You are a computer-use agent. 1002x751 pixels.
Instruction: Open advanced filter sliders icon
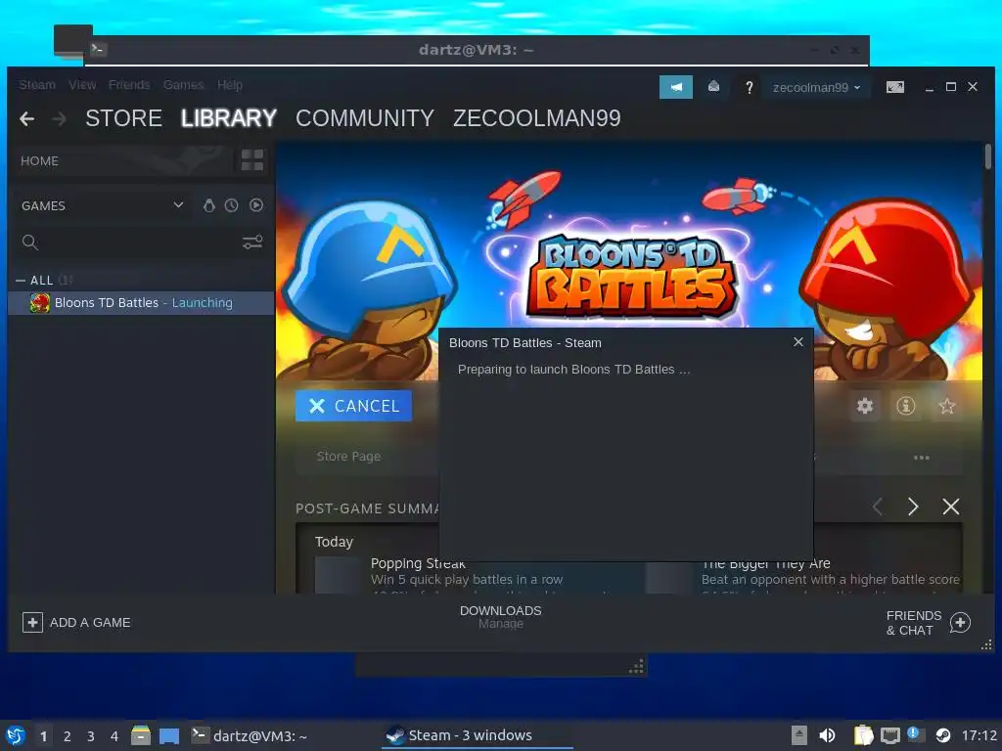coord(252,243)
